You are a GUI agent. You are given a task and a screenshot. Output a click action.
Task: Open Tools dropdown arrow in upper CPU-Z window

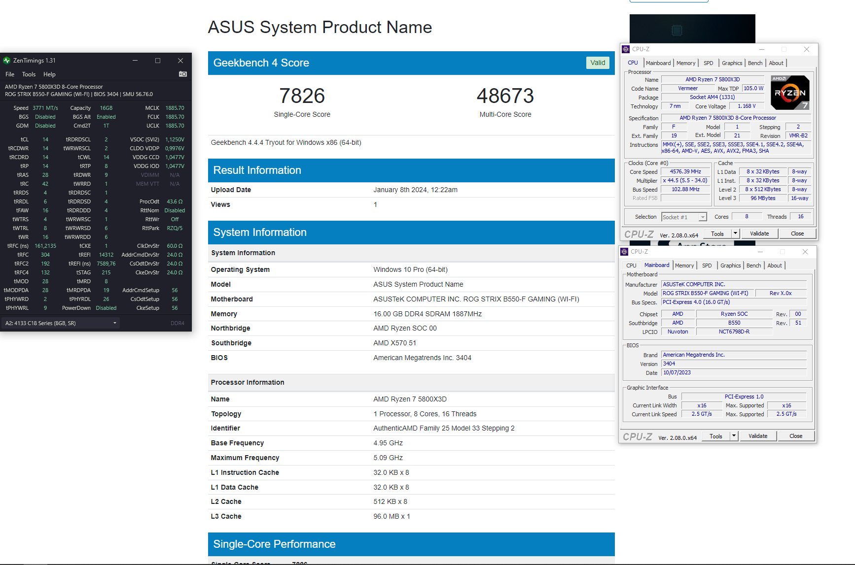point(735,233)
